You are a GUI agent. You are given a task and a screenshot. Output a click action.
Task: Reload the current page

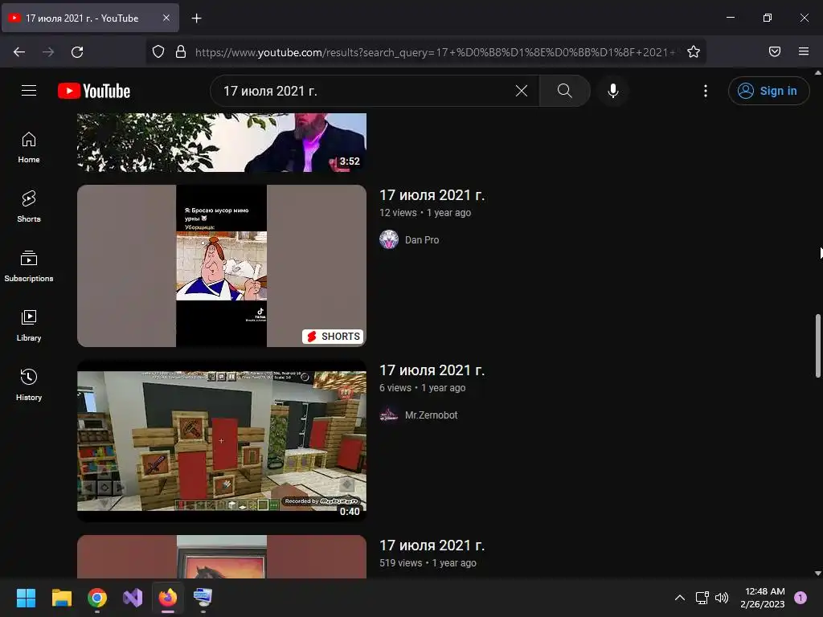(77, 51)
